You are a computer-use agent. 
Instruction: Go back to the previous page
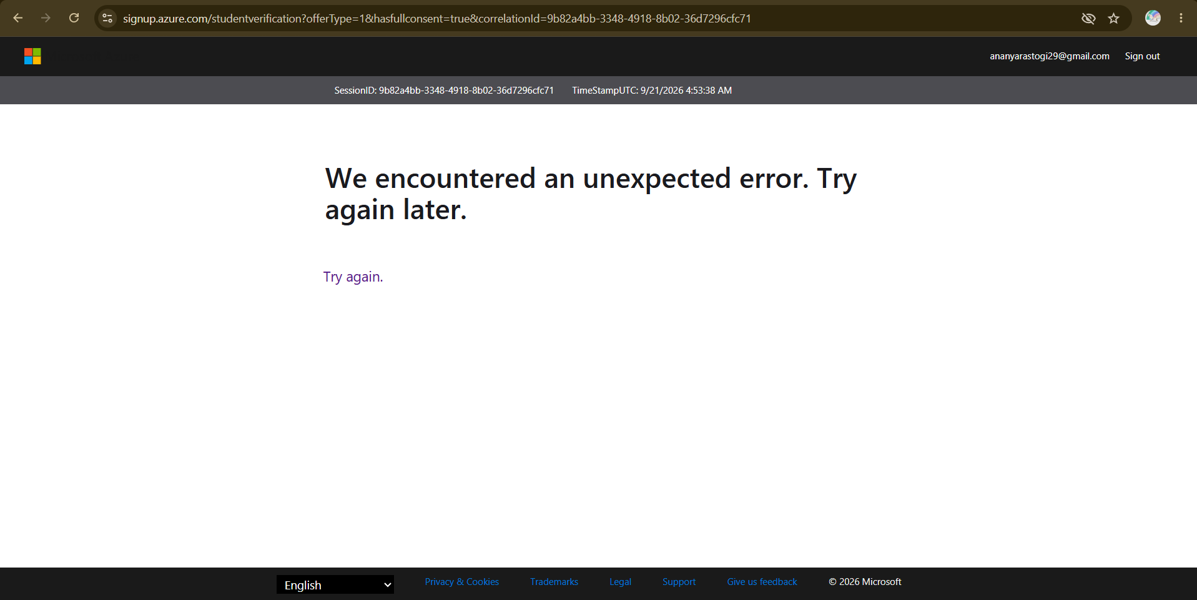pos(18,18)
